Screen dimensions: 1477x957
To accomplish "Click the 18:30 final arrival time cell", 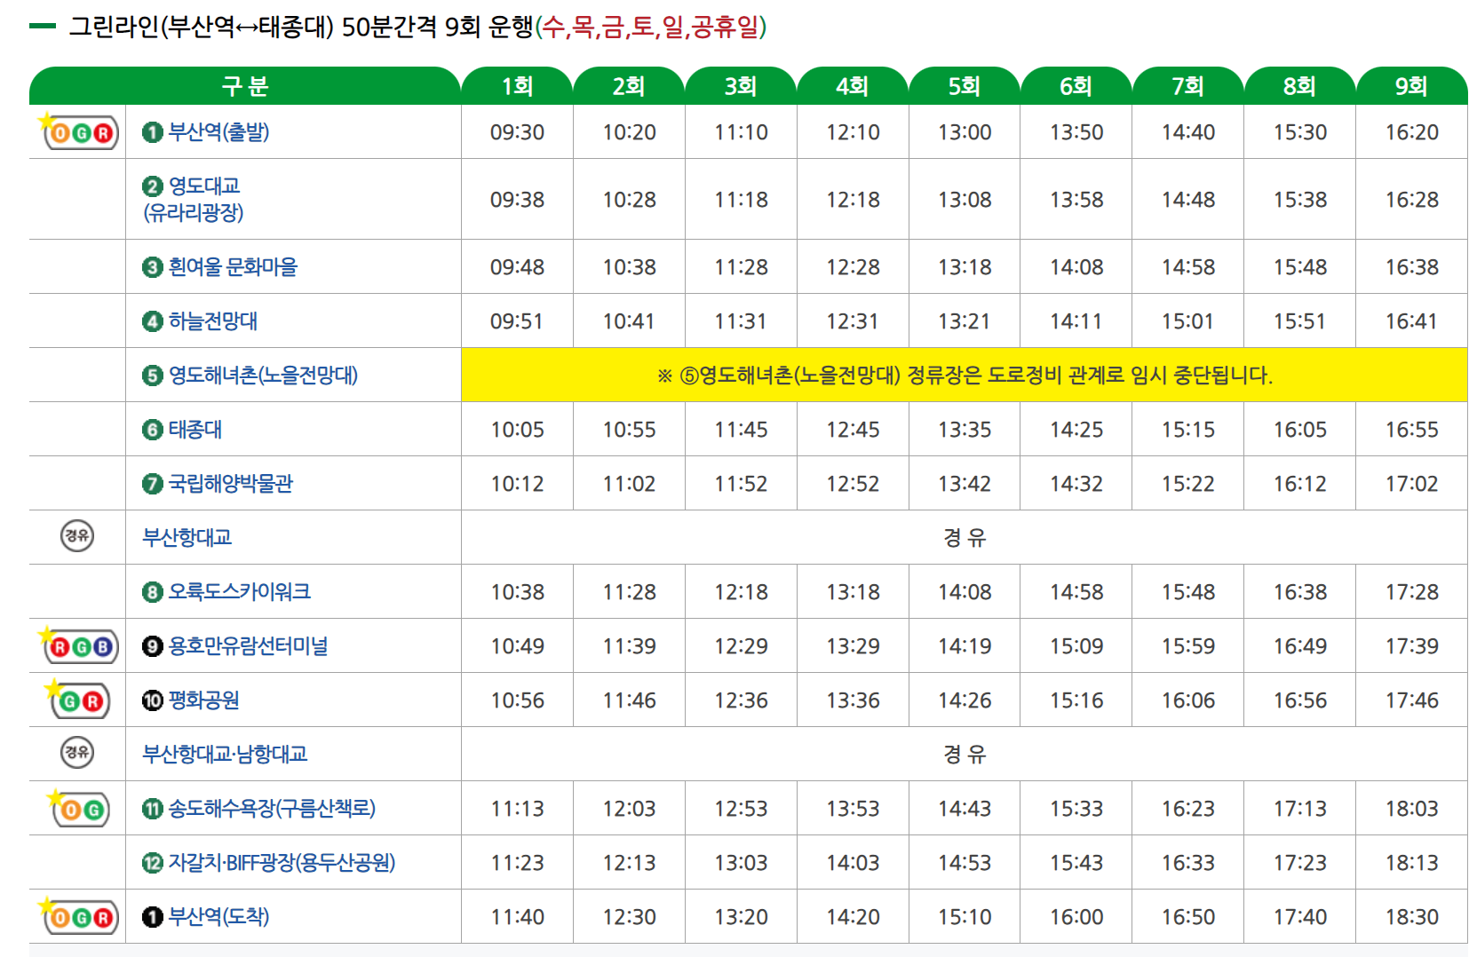I will [1412, 917].
